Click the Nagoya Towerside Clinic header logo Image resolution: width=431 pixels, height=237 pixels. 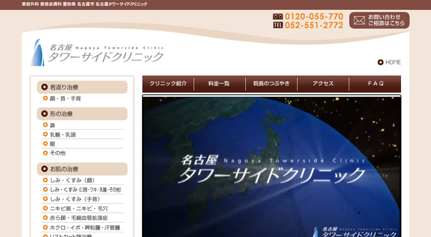(97, 52)
